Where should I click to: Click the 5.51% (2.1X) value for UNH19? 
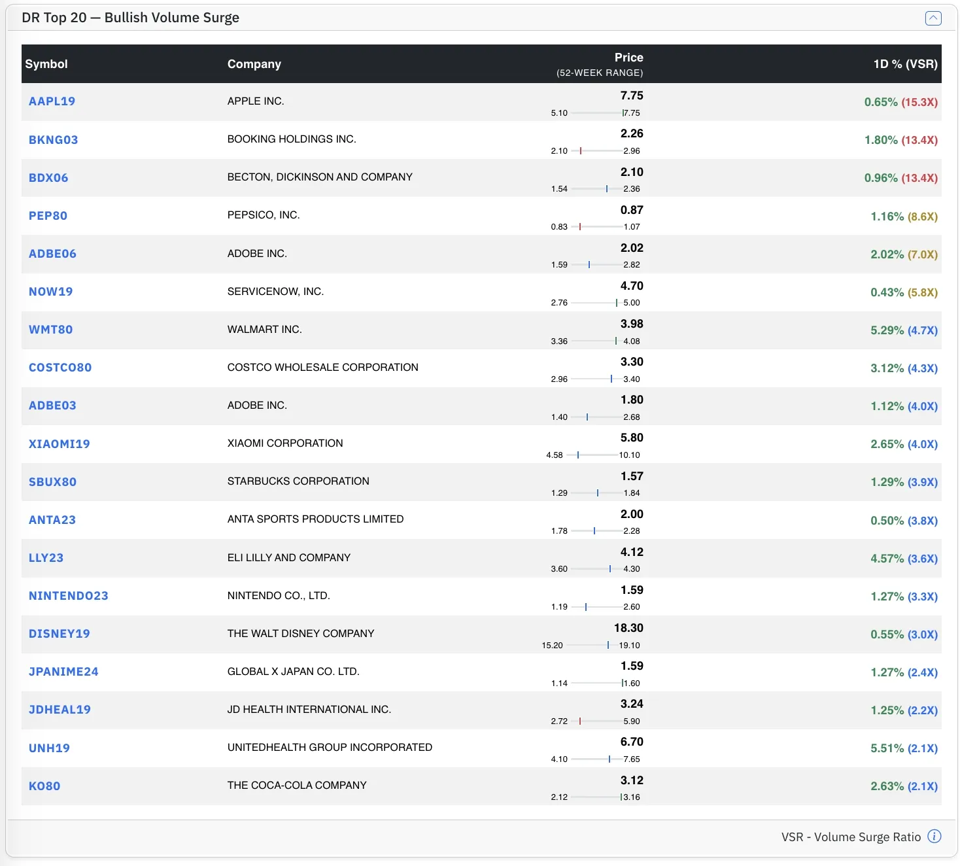(904, 748)
